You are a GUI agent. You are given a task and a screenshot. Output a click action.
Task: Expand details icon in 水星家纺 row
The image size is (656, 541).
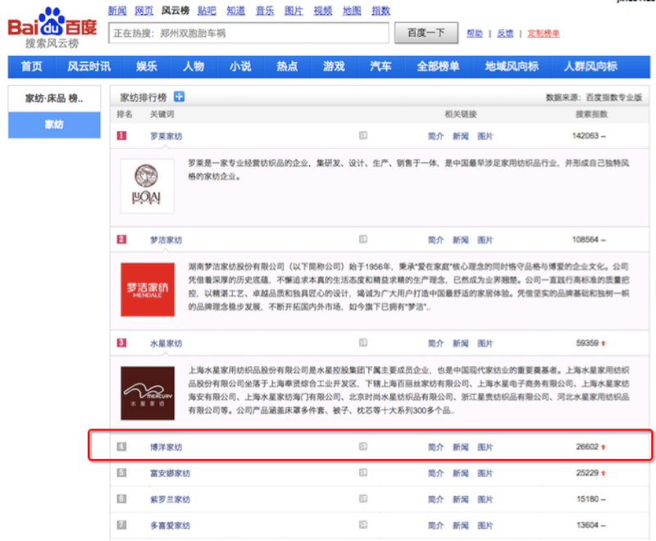point(363,343)
